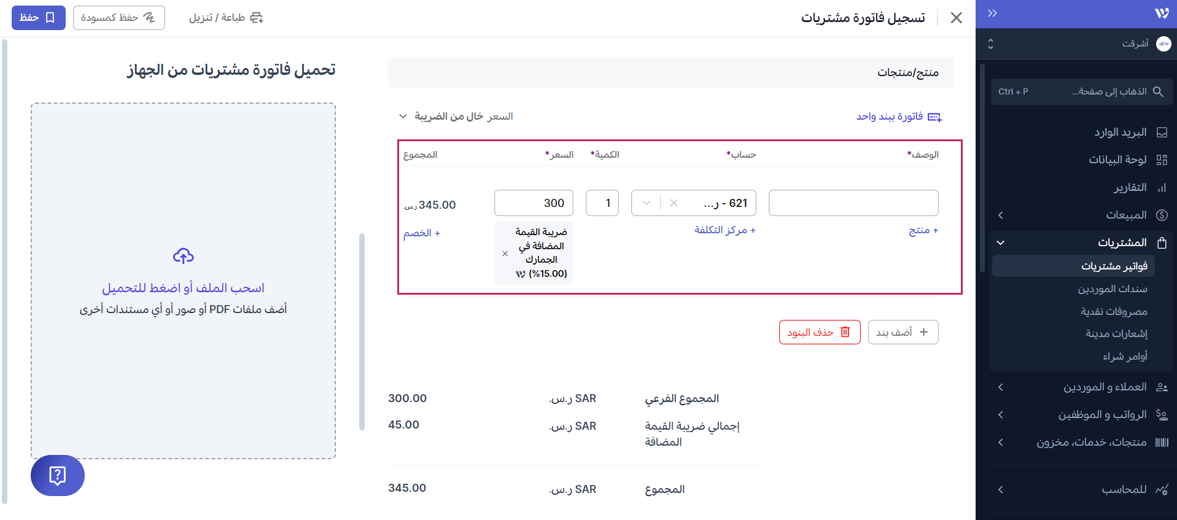The height and width of the screenshot is (520, 1177).
Task: Close the purchase invoice registration form
Action: click(956, 18)
